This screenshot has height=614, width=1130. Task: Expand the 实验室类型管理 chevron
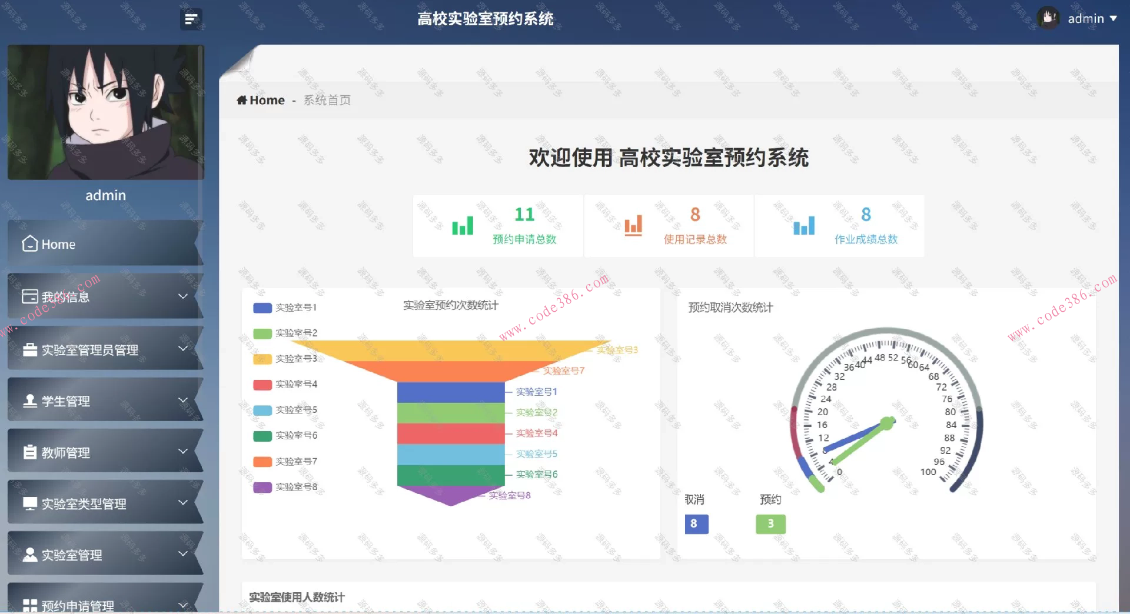point(183,502)
